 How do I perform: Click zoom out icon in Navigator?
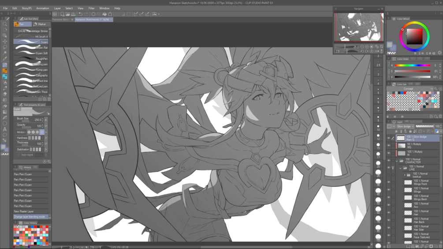(x=362, y=47)
